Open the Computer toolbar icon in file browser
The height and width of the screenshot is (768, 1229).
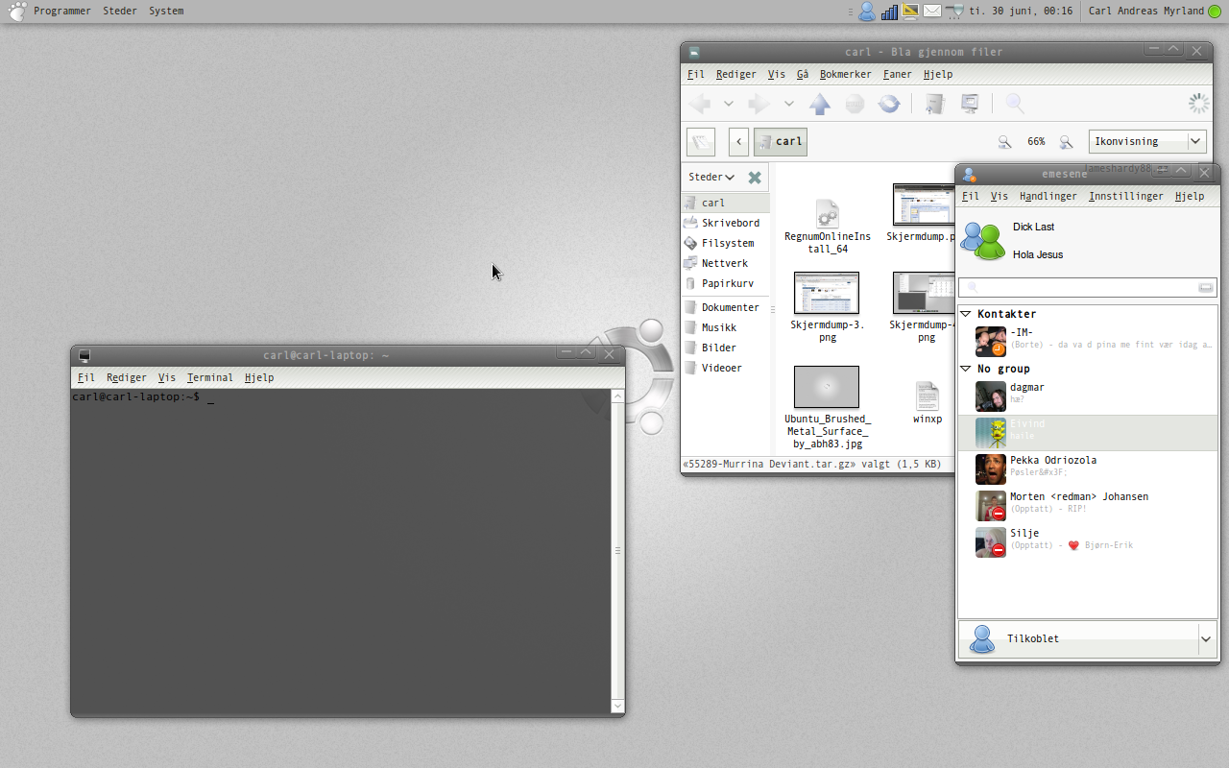pyautogui.click(x=970, y=104)
